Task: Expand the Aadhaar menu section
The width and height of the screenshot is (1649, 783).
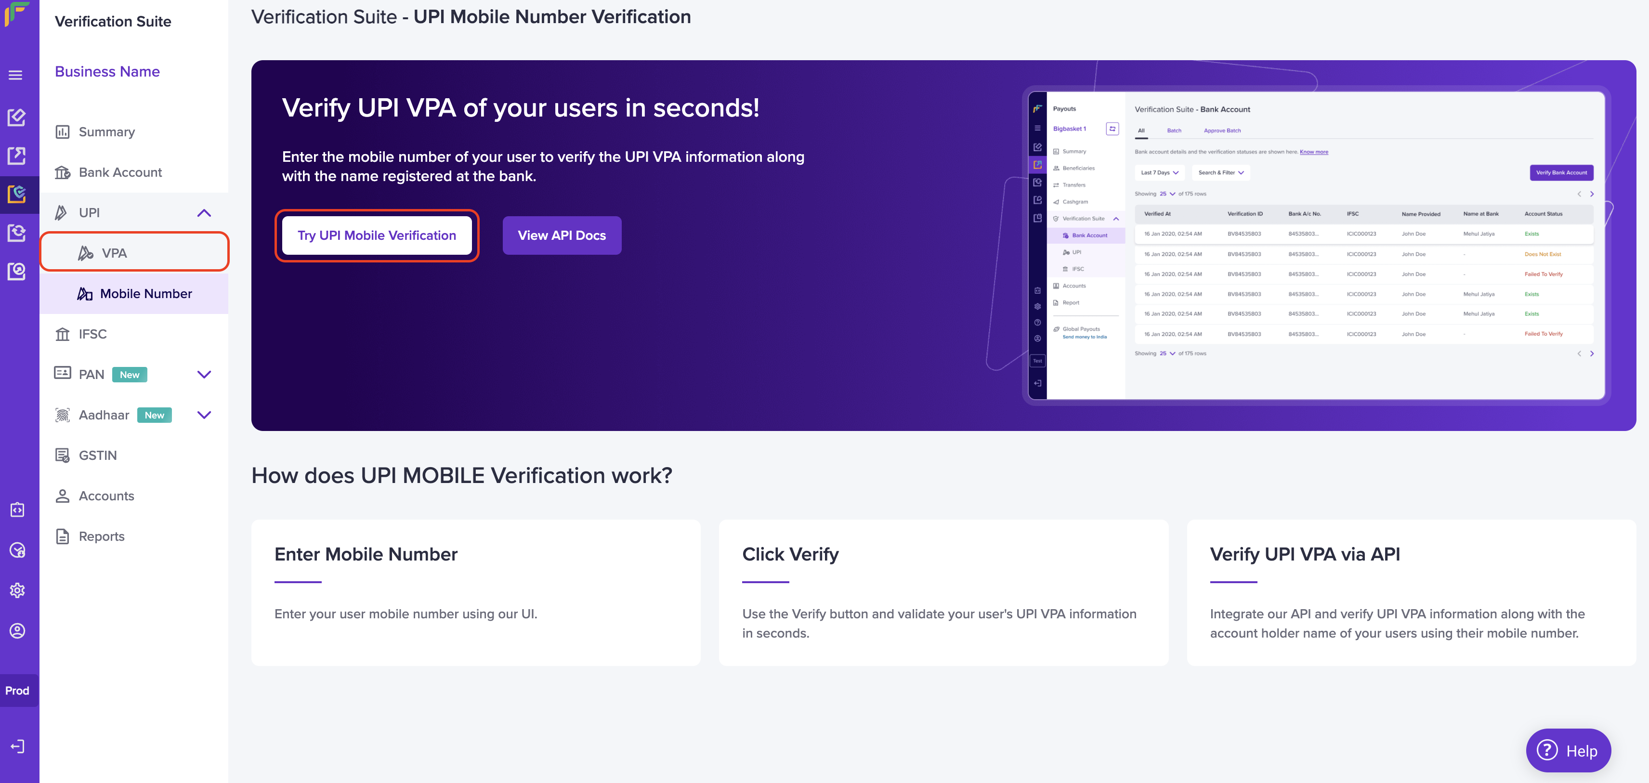Action: coord(206,414)
